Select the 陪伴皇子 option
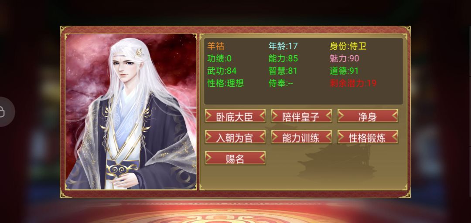The height and width of the screenshot is (223, 471). tap(301, 116)
